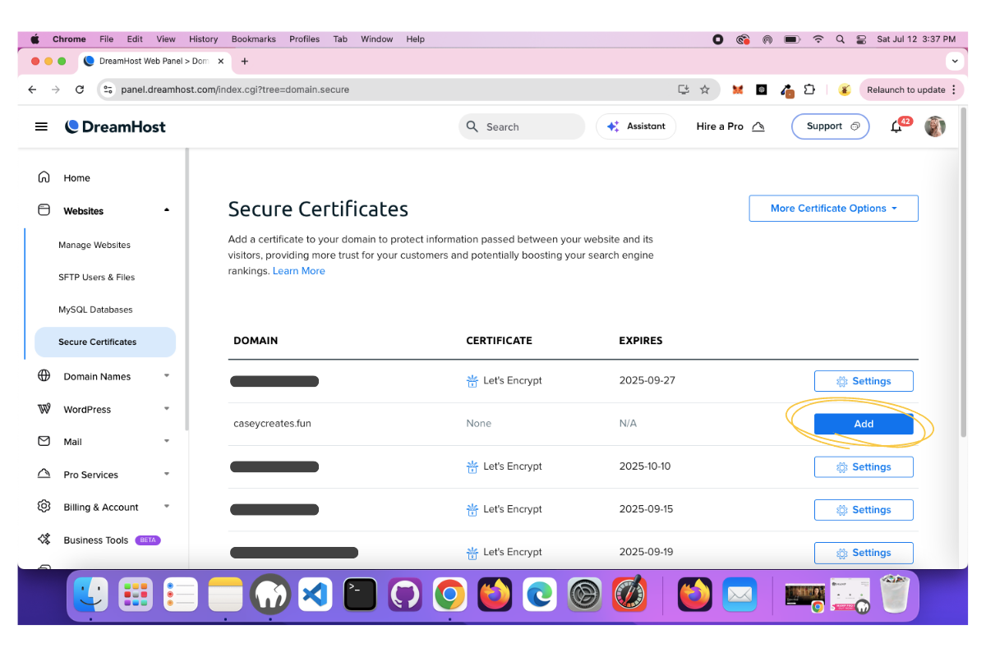Open the MetaMask fox extension
This screenshot has height=657, width=986.
pyautogui.click(x=738, y=90)
